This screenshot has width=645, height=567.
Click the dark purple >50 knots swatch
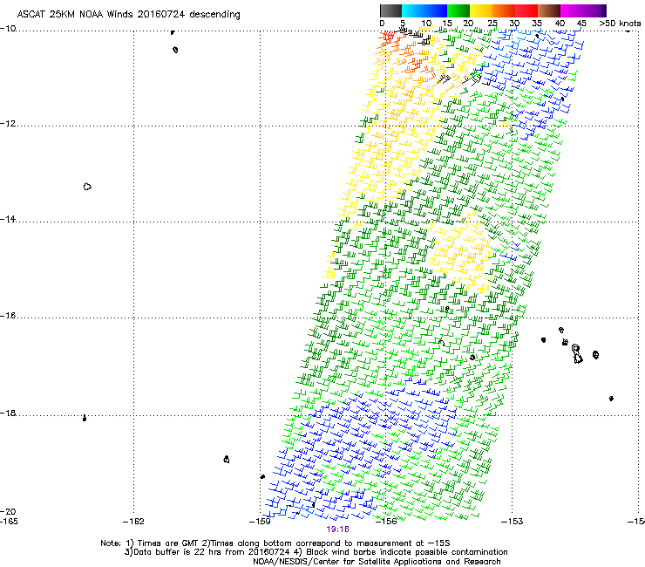[x=604, y=10]
